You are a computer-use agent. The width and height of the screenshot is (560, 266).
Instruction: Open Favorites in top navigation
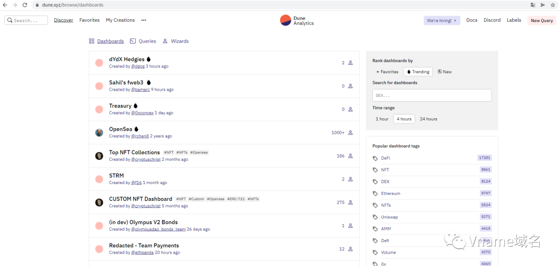(x=89, y=20)
